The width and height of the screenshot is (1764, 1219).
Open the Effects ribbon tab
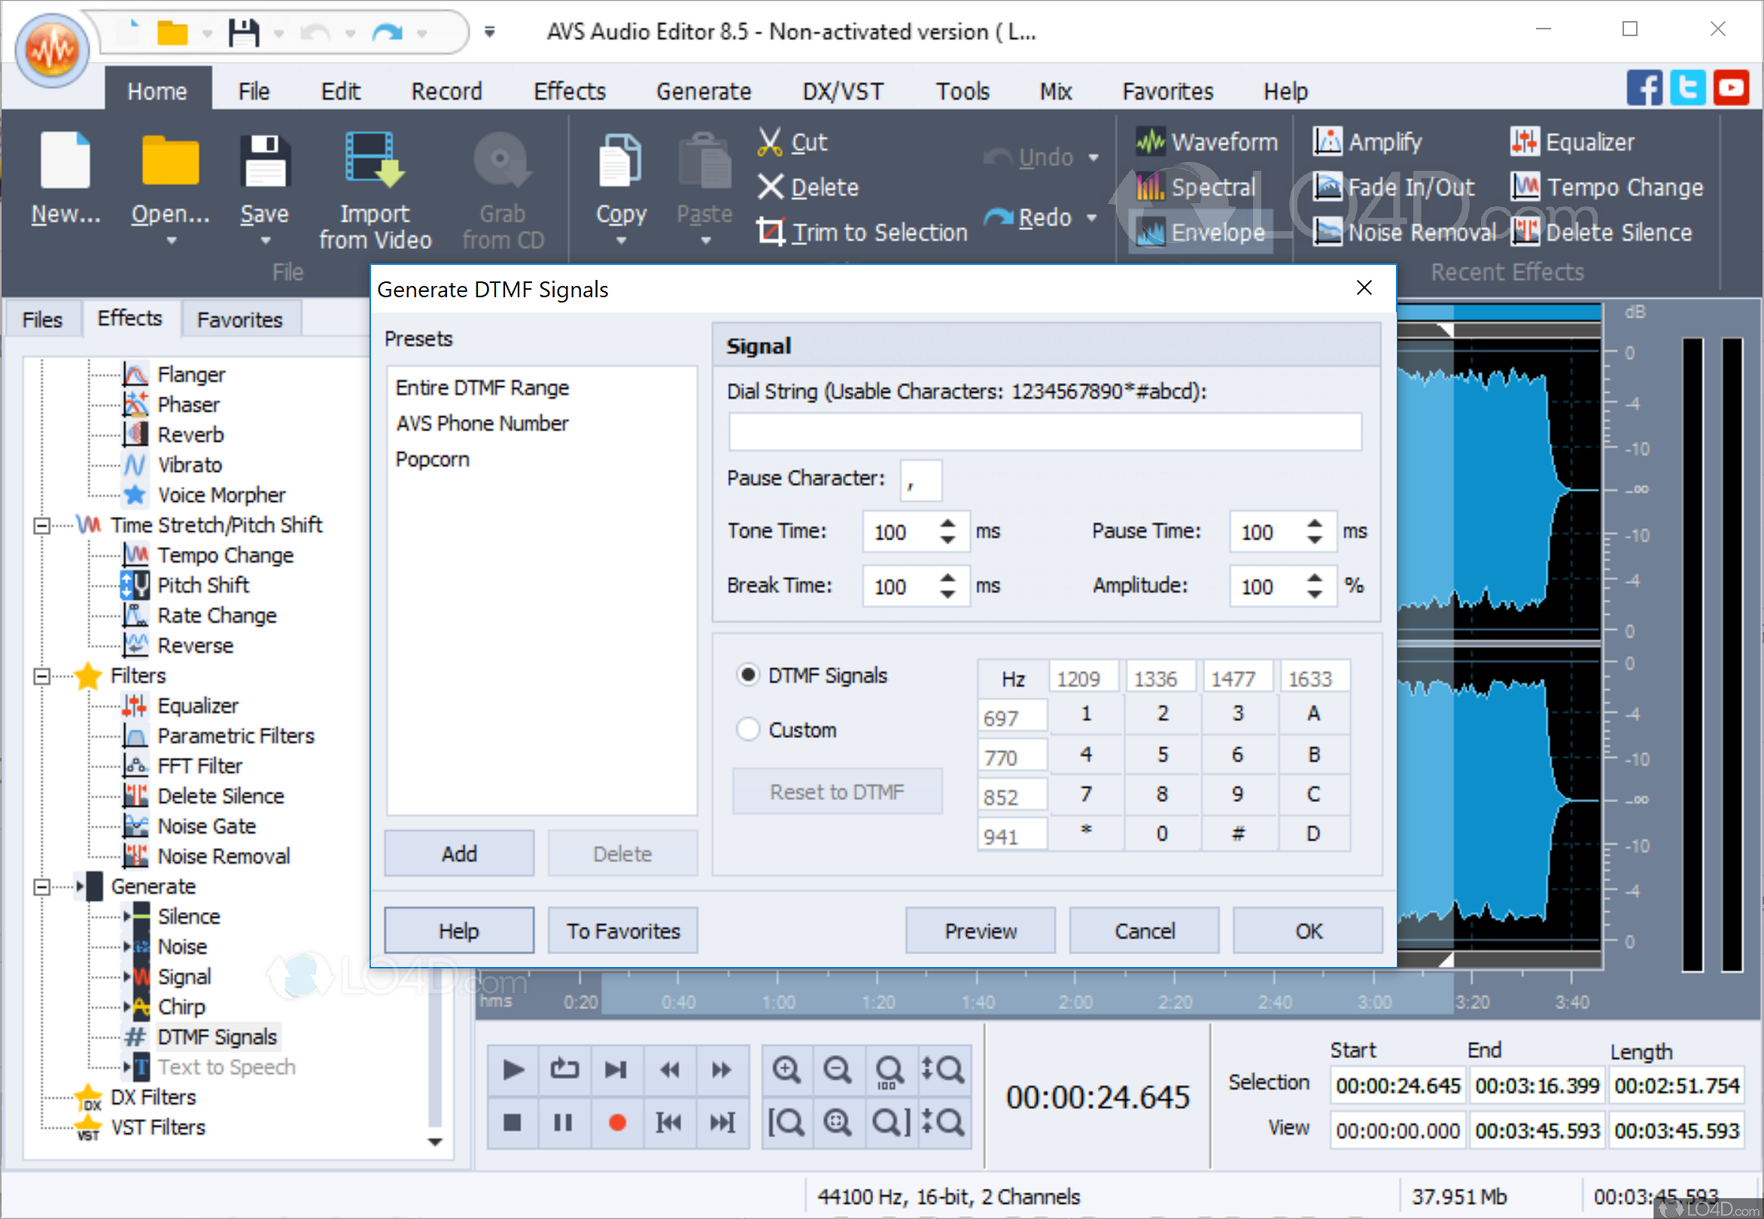[x=569, y=92]
